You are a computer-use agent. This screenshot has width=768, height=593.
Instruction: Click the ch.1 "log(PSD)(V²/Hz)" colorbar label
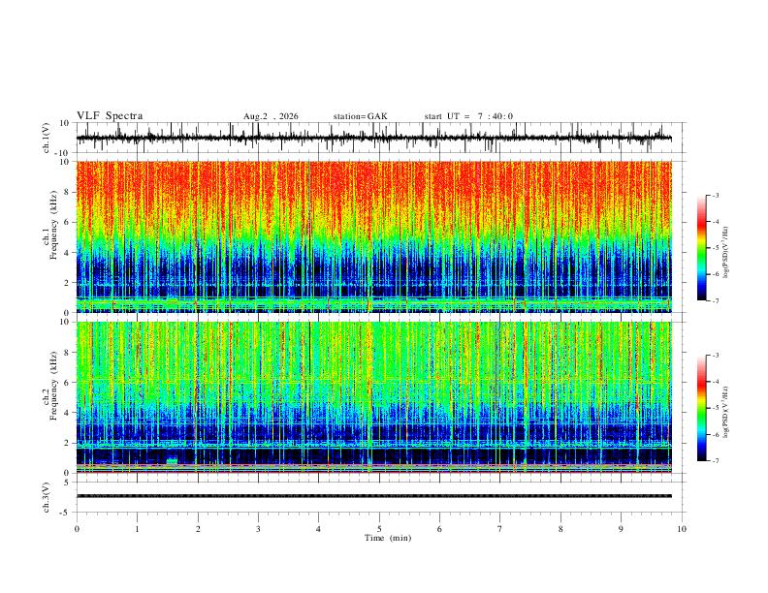click(x=725, y=253)
